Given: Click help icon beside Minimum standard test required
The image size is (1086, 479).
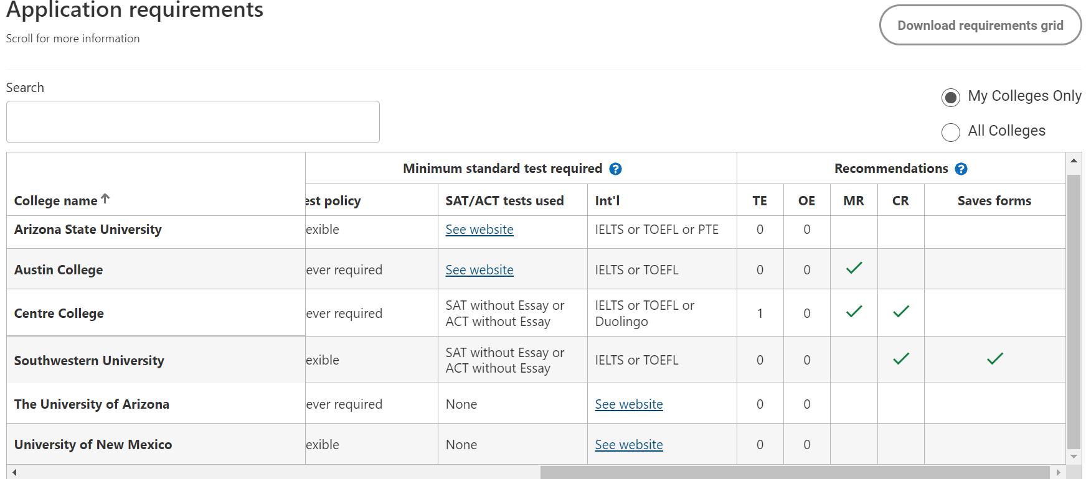Looking at the screenshot, I should tap(615, 169).
